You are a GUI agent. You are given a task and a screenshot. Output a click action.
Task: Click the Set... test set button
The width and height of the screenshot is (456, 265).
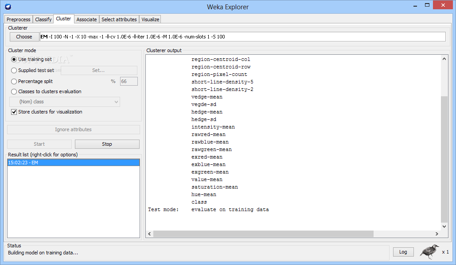(x=98, y=71)
